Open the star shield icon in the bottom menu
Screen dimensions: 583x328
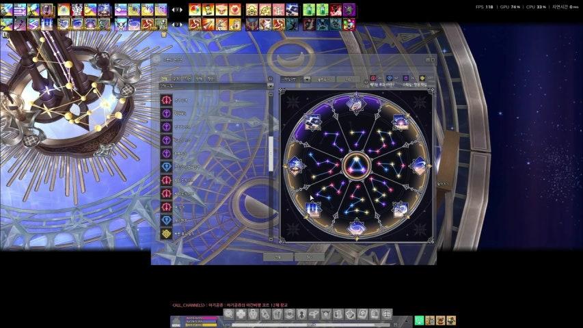point(325,314)
